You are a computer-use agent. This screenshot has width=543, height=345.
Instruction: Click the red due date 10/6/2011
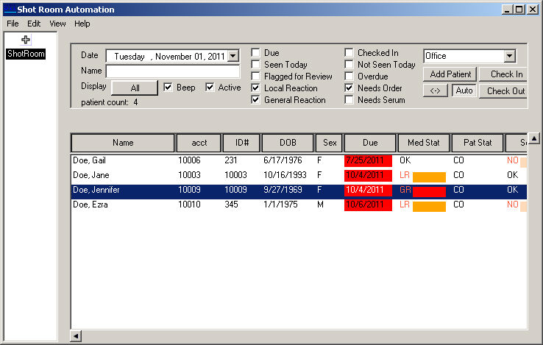(x=368, y=204)
